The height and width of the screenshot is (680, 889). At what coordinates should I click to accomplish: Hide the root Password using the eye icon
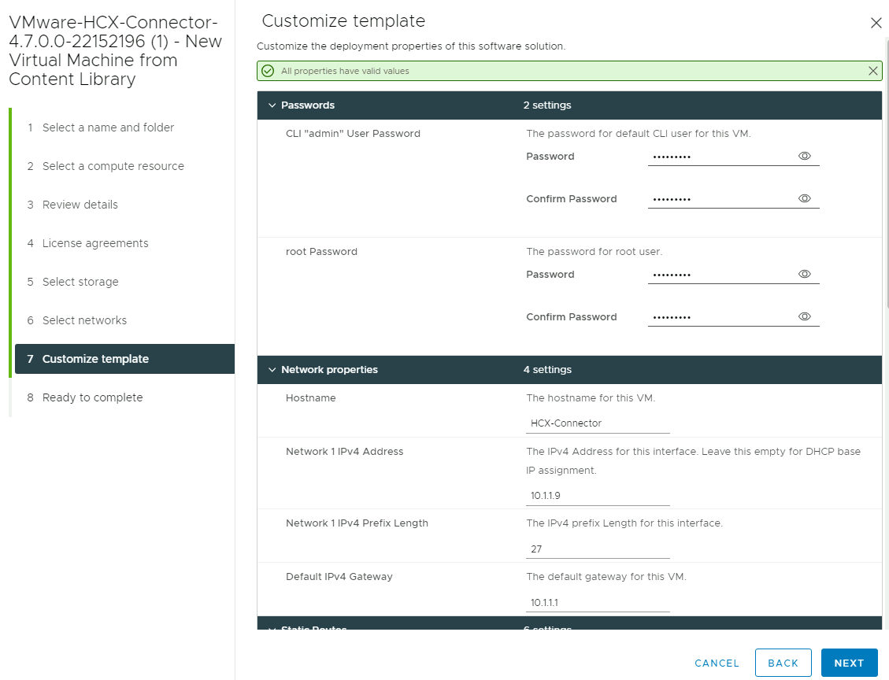point(804,274)
